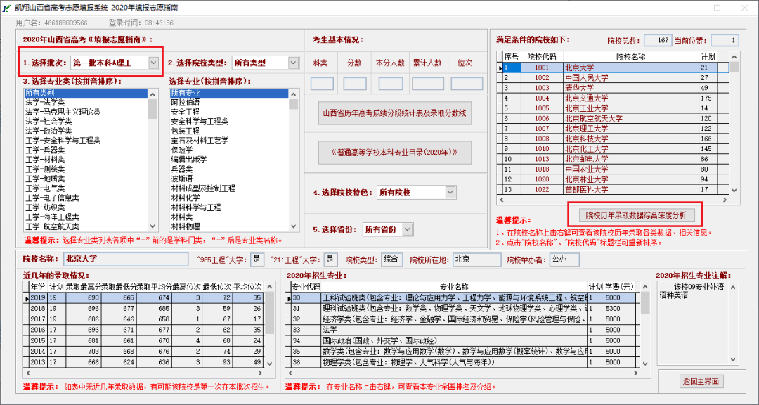The height and width of the screenshot is (405, 759).
Task: Expand the 选择院校特色 combo box
Action: (x=450, y=193)
